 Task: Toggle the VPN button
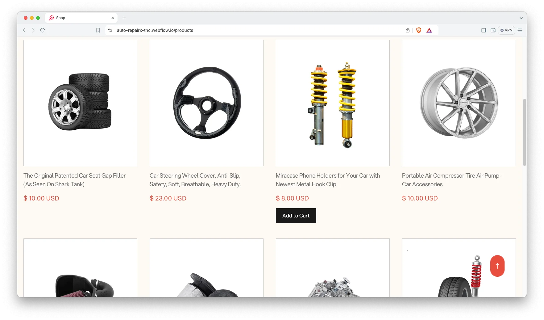[506, 30]
